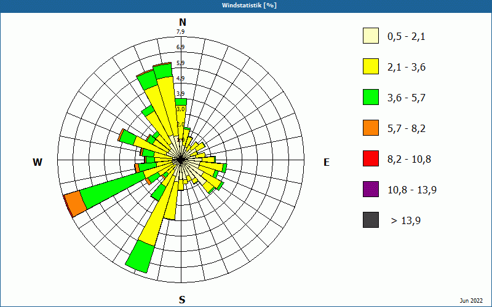The height and width of the screenshot is (307, 492).
Task: Click the large orange west-southwest bar segment
Action: tap(76, 203)
